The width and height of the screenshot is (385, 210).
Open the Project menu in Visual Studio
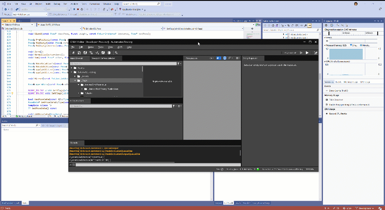click(x=38, y=4)
